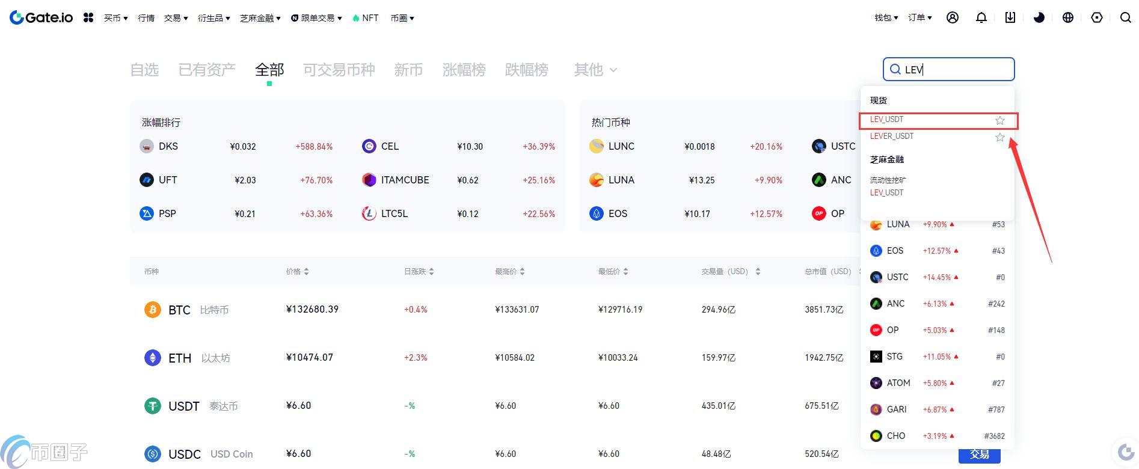Screen dimensions: 1139x469
Task: Click the ATOM icon in side list
Action: [876, 383]
